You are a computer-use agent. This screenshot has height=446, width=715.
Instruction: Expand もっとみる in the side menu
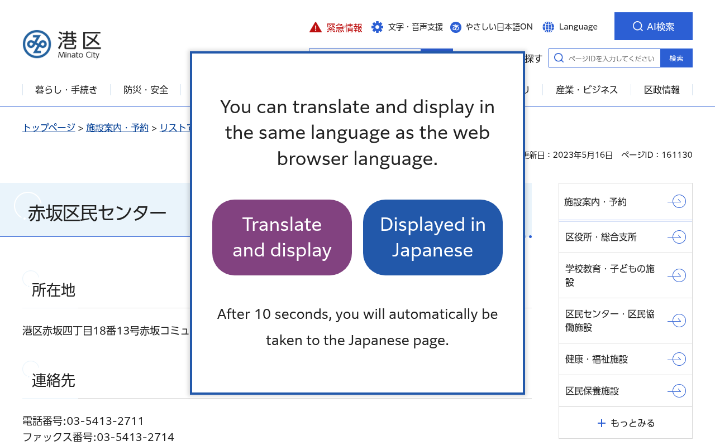pyautogui.click(x=626, y=423)
